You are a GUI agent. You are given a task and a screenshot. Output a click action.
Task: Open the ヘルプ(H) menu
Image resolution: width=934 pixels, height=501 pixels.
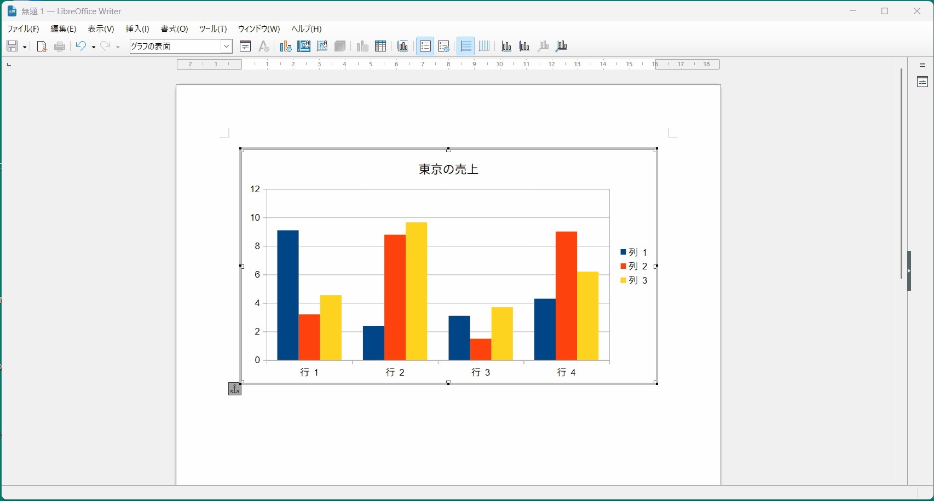click(307, 29)
